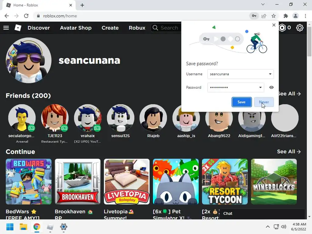The image size is (312, 234).
Task: Click See All for Friends
Action: point(289,94)
